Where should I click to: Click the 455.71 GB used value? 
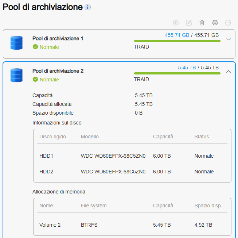(177, 35)
